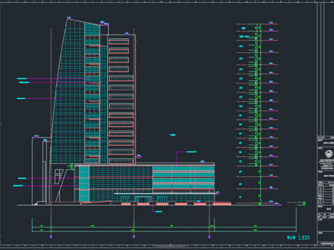Select the annotation label below the podium entrance
Viewport: 334px width, 250px height.
point(159,211)
